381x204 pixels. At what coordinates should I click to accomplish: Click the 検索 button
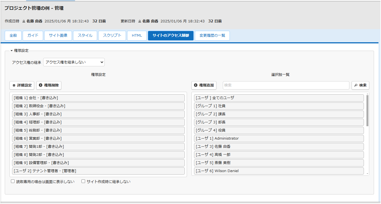pos(360,85)
